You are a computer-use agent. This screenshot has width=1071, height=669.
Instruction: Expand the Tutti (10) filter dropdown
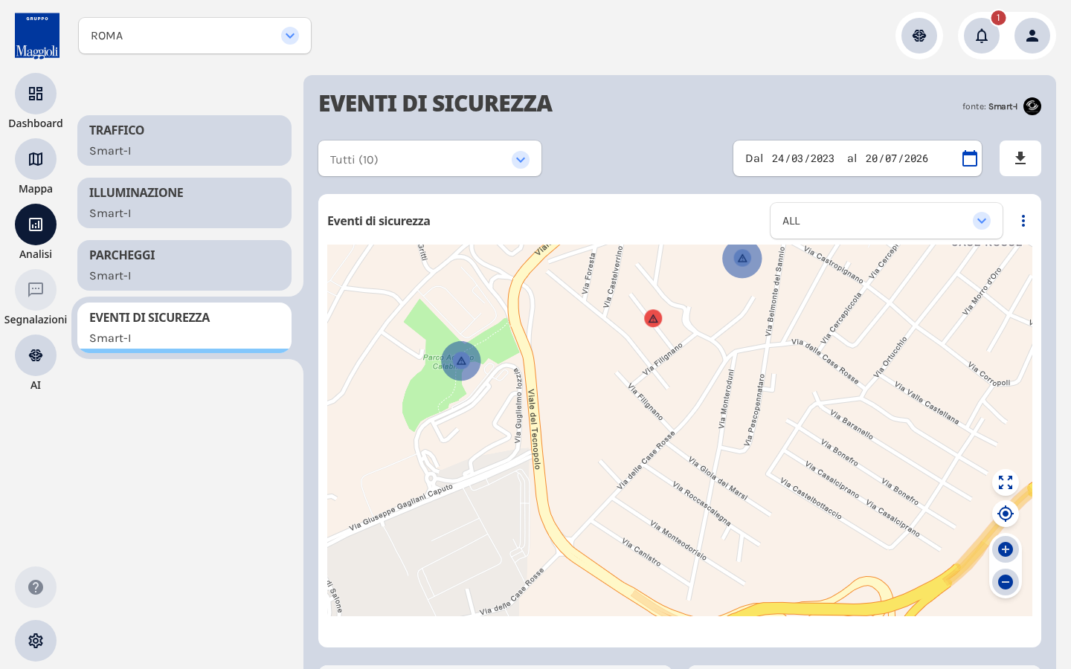[430, 158]
